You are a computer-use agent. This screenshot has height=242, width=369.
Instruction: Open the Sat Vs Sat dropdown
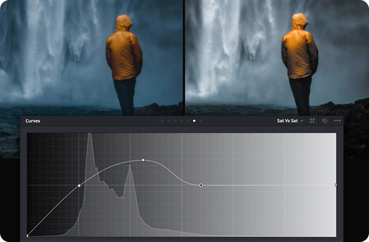pyautogui.click(x=290, y=121)
